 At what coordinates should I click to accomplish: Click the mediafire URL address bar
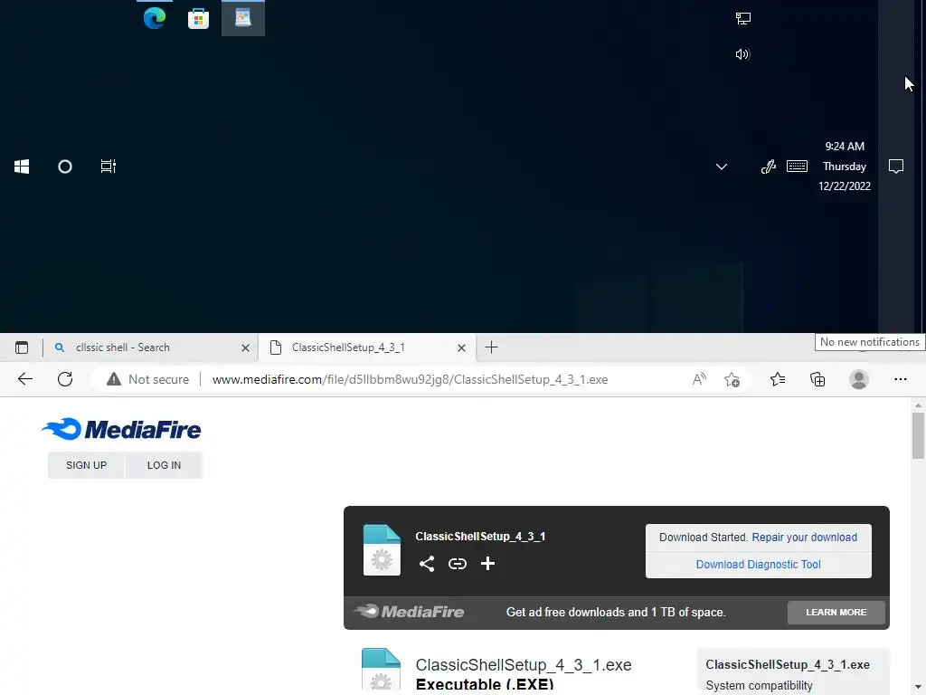point(410,379)
